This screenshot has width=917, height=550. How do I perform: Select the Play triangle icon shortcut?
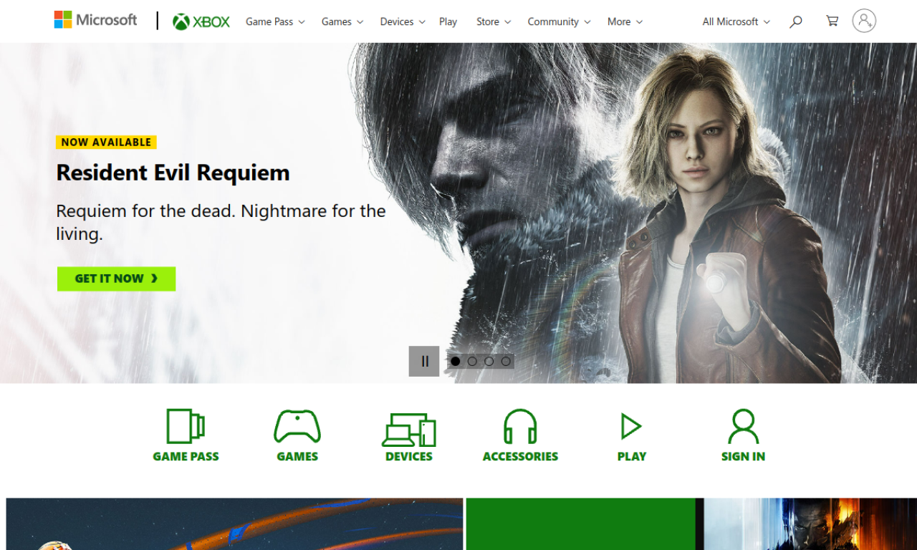coord(631,425)
